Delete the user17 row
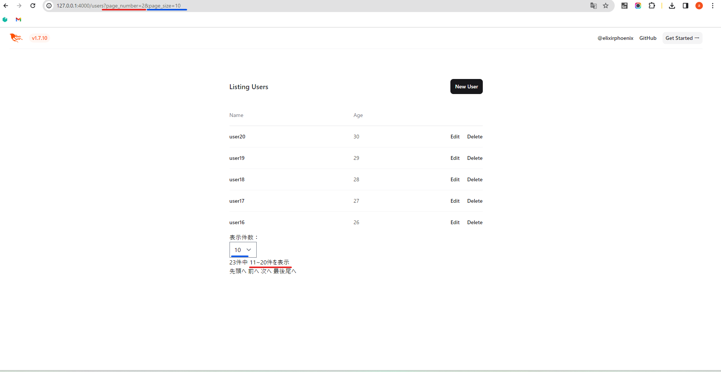This screenshot has width=721, height=372. [475, 201]
